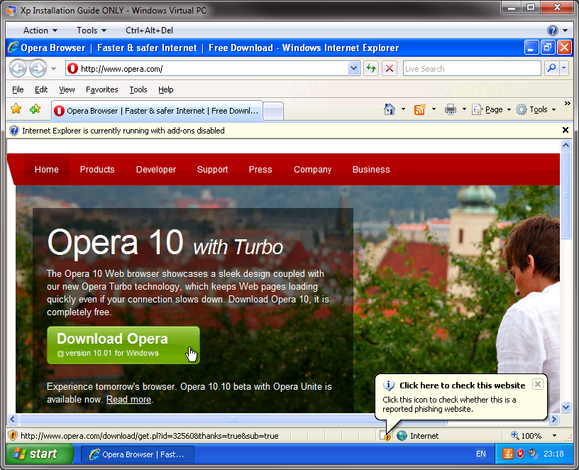Open the Favorites Center star icon

pos(16,109)
